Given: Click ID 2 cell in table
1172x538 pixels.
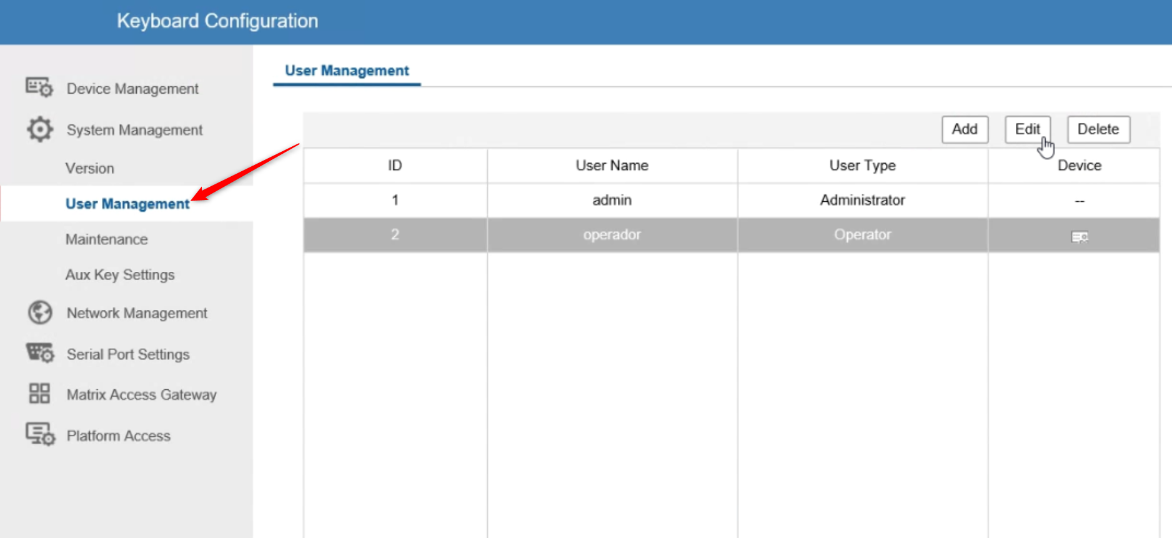Looking at the screenshot, I should tap(395, 235).
